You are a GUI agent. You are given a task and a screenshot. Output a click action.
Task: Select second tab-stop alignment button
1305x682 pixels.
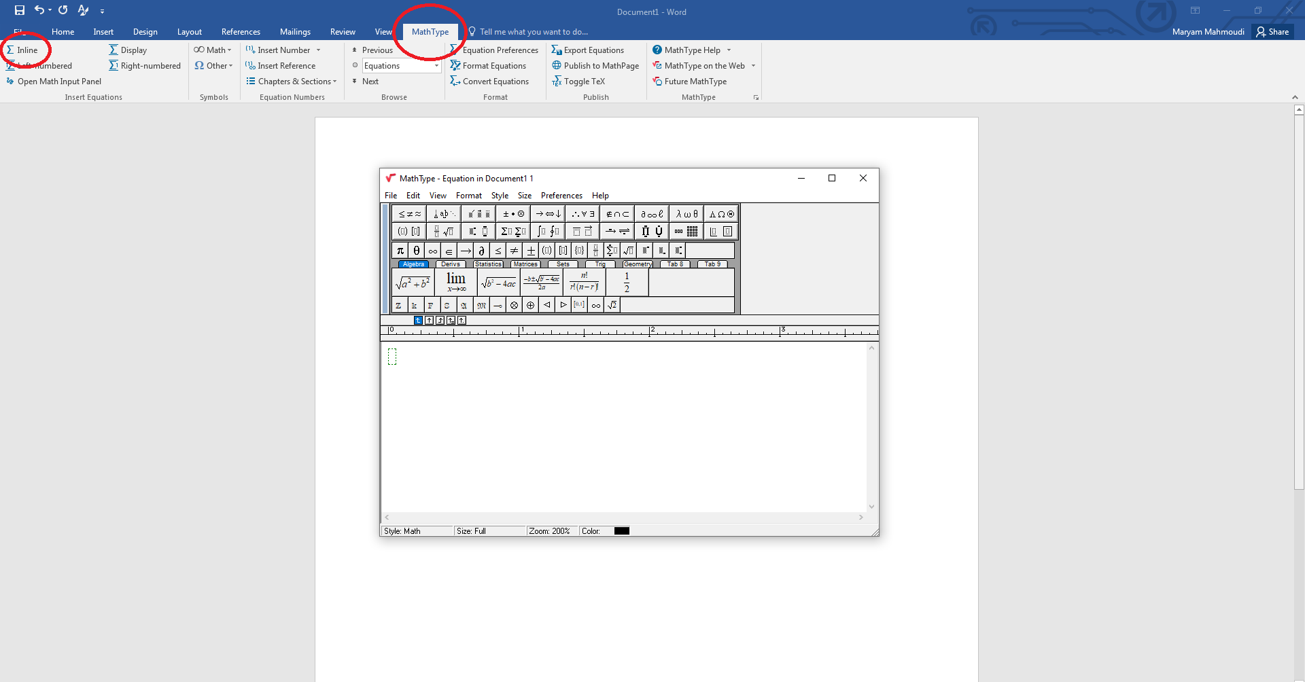(x=429, y=320)
